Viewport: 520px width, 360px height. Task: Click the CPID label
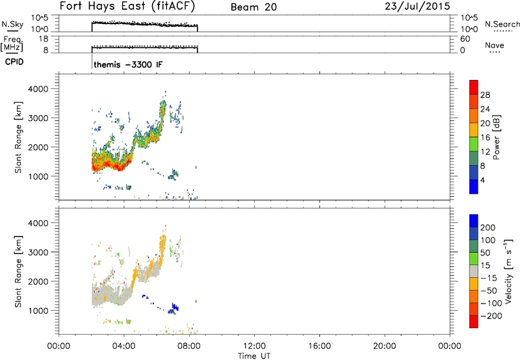(14, 62)
